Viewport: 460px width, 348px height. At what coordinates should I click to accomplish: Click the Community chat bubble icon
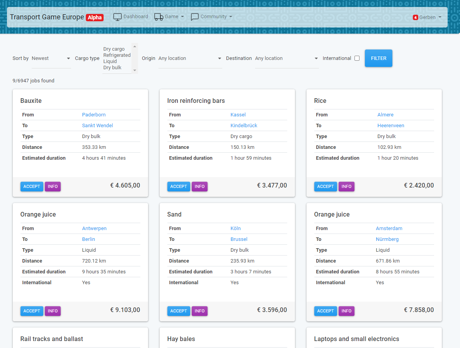tap(194, 17)
